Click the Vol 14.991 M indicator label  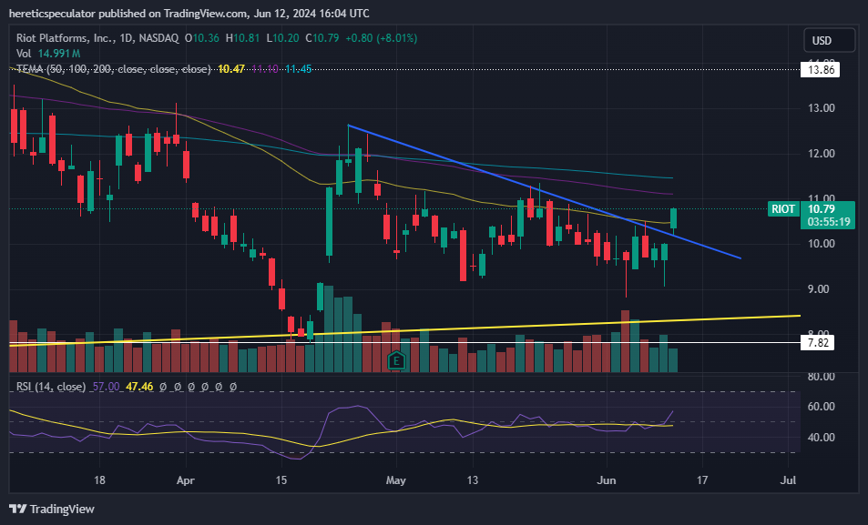pyautogui.click(x=48, y=54)
